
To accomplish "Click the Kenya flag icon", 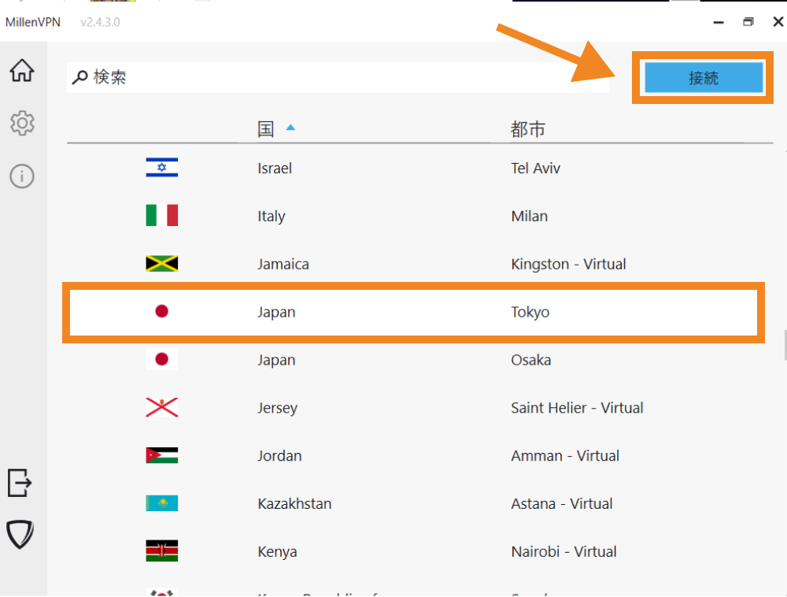I will pyautogui.click(x=161, y=551).
